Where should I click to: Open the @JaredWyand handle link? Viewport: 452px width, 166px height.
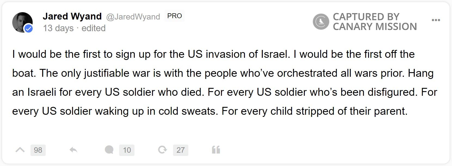pos(133,17)
